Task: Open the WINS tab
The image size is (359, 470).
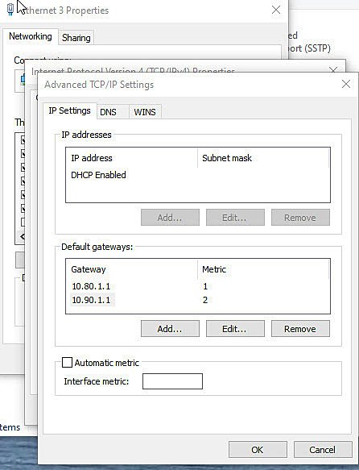Action: [x=145, y=112]
